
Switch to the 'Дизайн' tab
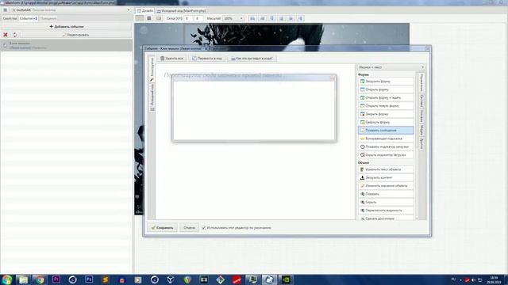(x=144, y=10)
